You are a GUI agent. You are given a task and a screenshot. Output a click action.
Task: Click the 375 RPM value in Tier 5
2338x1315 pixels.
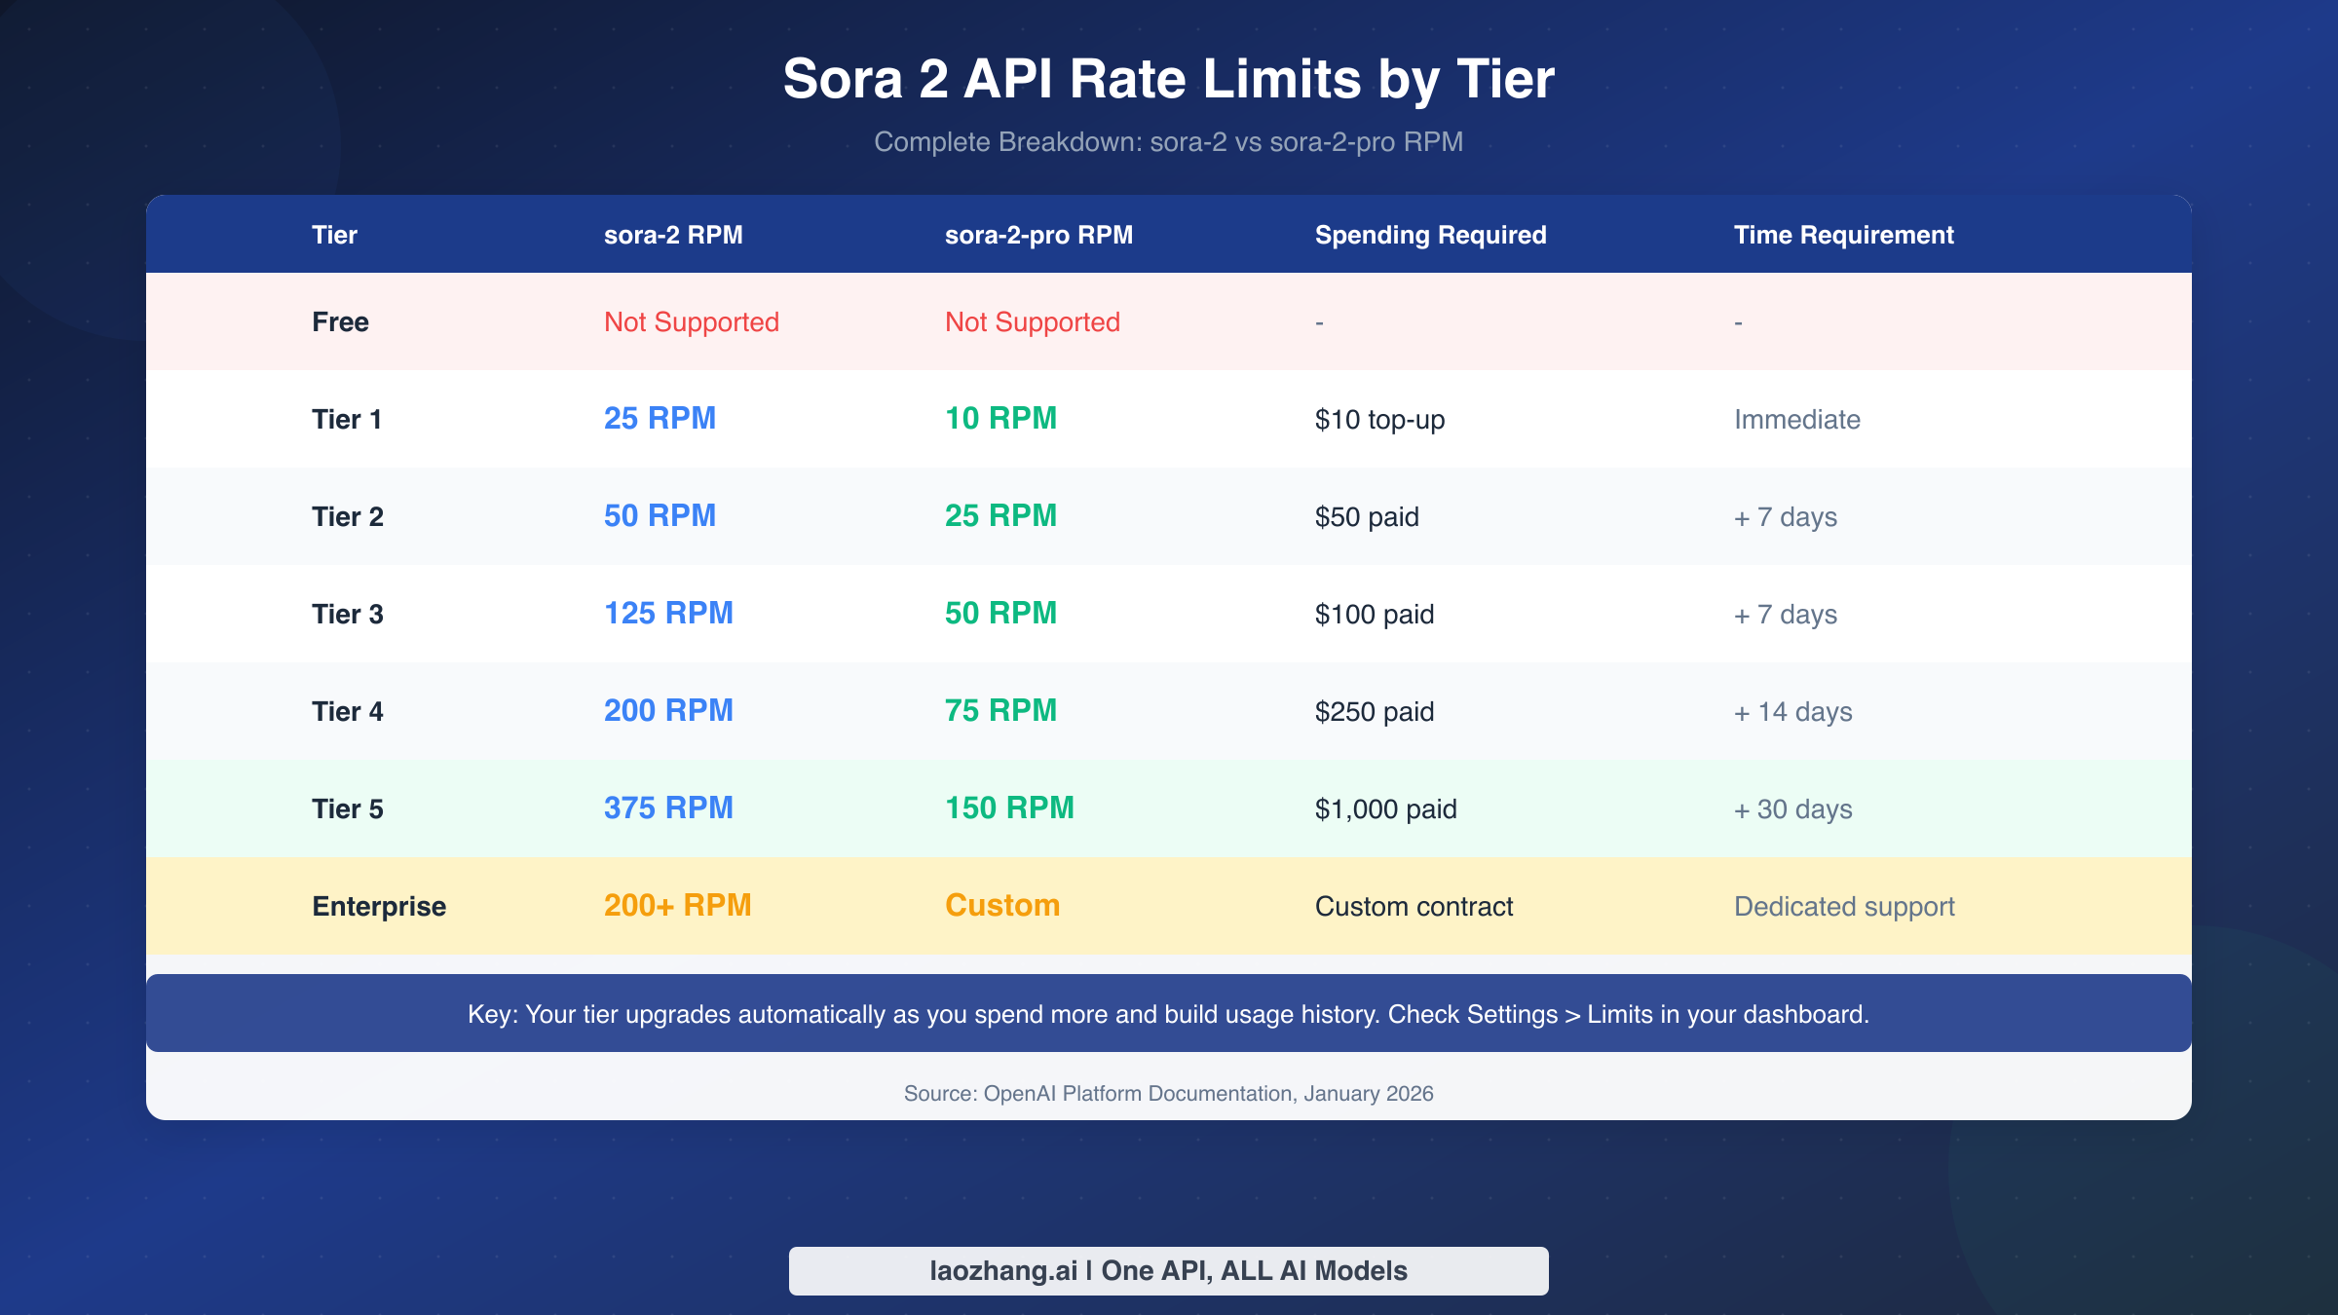(668, 808)
